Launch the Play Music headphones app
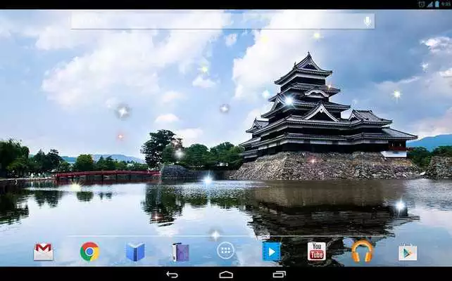 click(362, 251)
